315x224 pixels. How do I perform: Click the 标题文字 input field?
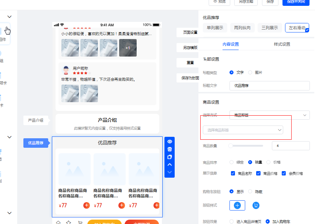(270, 86)
